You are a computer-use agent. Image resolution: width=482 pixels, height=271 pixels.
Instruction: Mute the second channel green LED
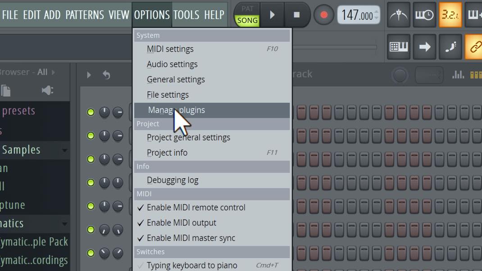91,135
